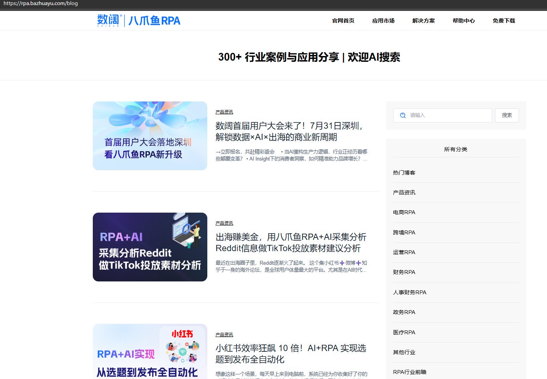
Task: Select 运营RPA category
Action: pos(404,252)
